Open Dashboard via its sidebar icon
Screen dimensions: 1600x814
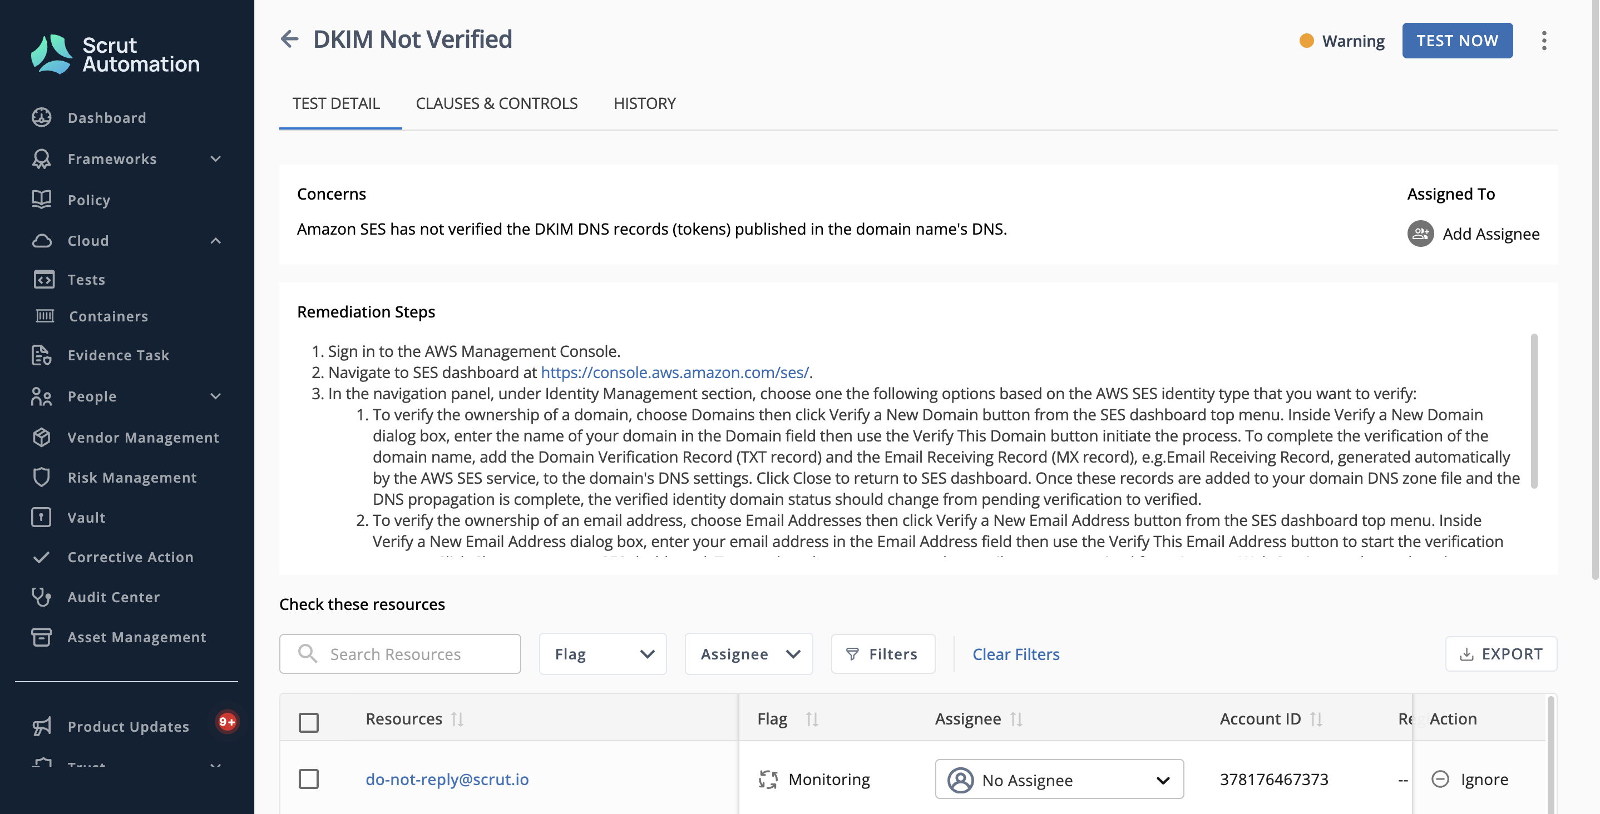pyautogui.click(x=42, y=117)
